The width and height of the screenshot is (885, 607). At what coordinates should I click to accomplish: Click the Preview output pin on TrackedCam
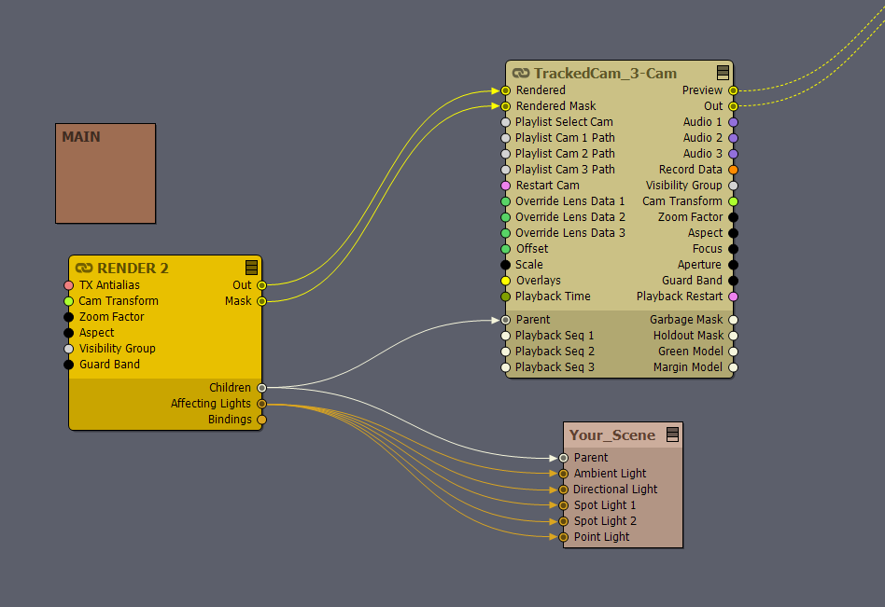[x=733, y=90]
